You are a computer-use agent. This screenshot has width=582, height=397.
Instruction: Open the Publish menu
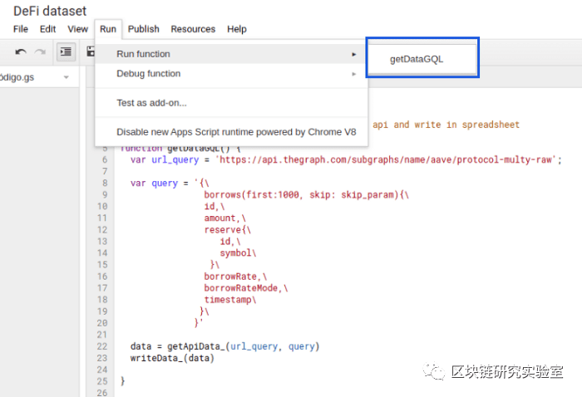point(143,29)
